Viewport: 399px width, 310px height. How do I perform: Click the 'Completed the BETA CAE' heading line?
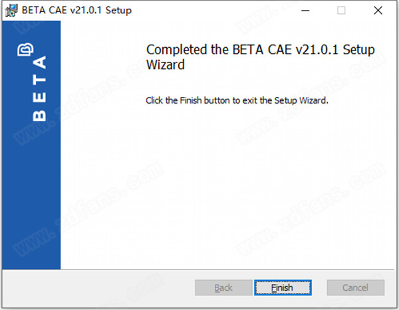click(x=260, y=50)
